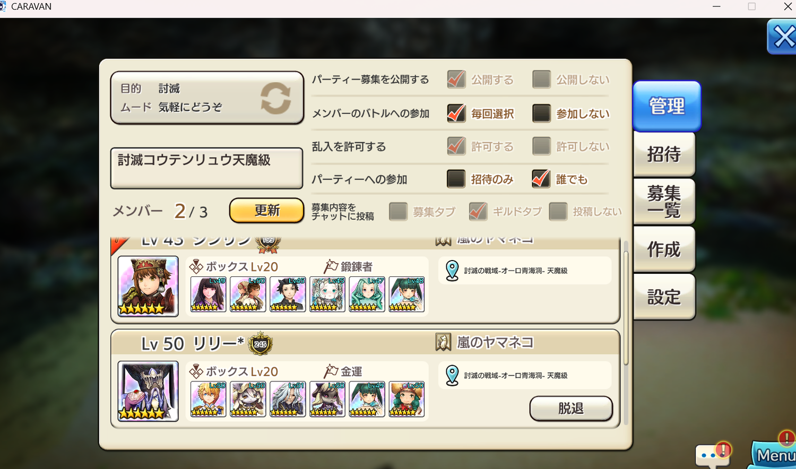Tick the 毎回選択 checkbox

[x=456, y=113]
